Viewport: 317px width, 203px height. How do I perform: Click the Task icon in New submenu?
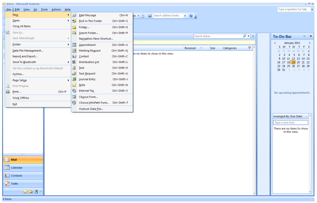pyautogui.click(x=74, y=68)
